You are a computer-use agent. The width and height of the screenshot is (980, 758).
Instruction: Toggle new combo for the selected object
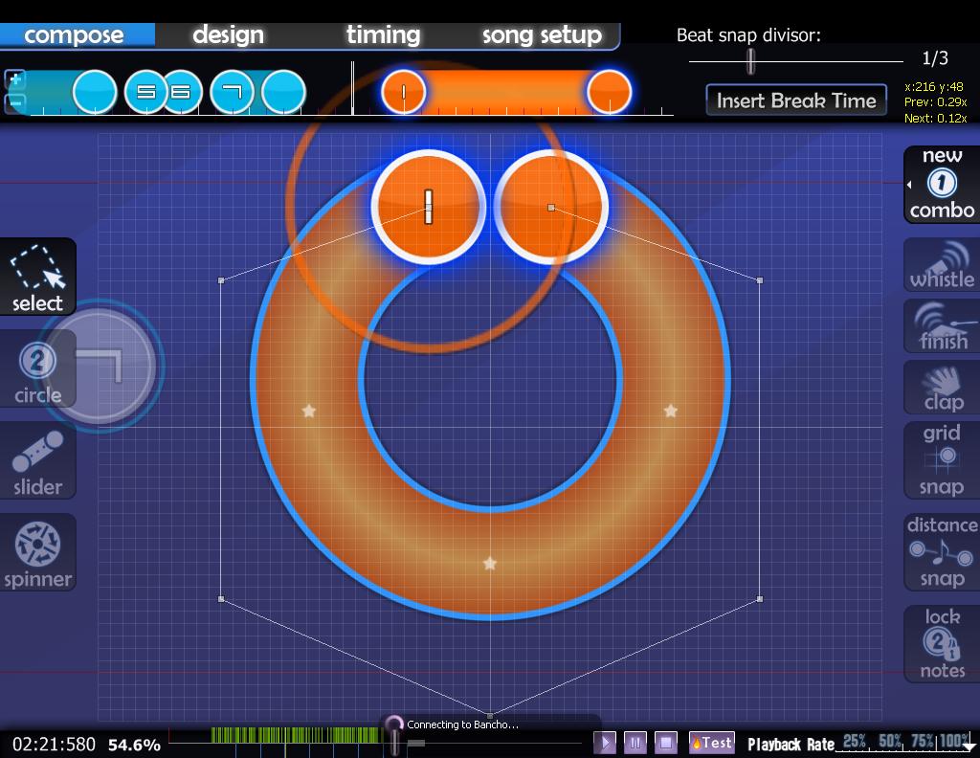(944, 185)
